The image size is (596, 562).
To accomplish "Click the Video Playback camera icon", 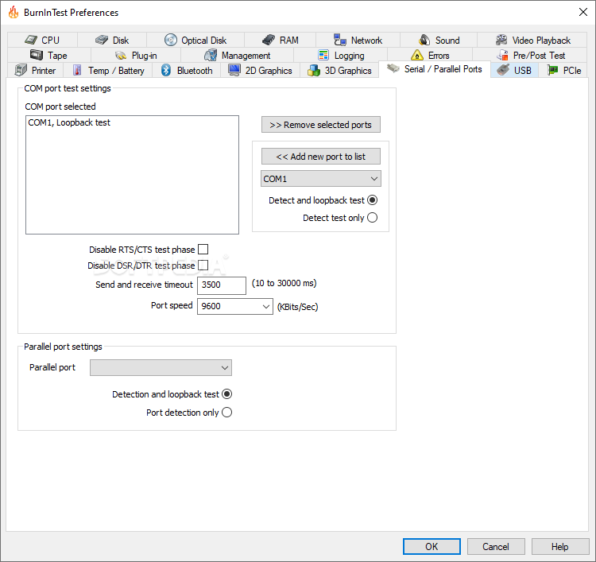I will point(501,40).
